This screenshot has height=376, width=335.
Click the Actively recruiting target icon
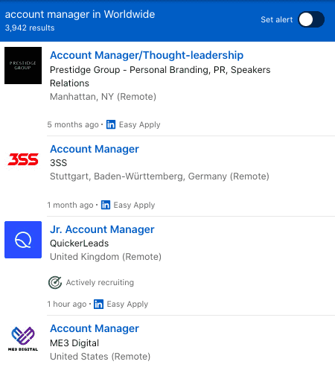[55, 282]
